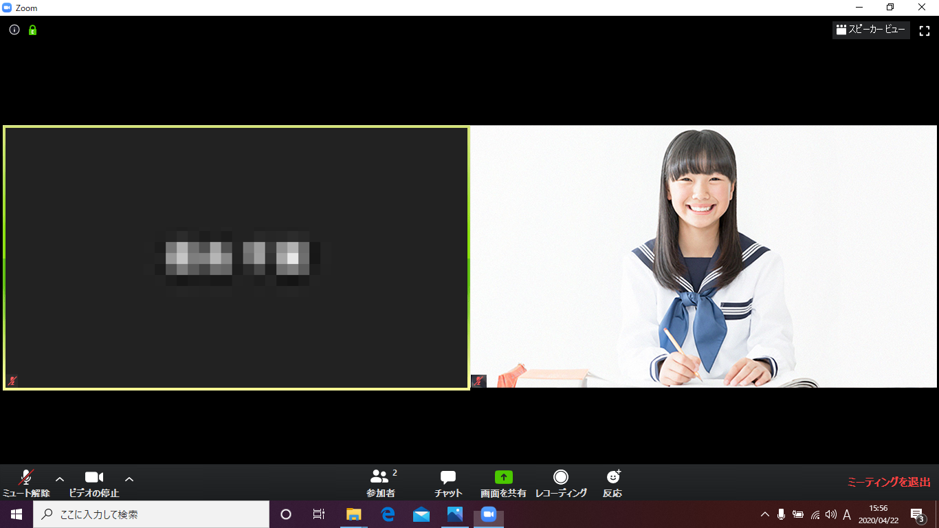The image size is (939, 528).
Task: Toggle the Japanese IME input mode
Action: click(848, 514)
